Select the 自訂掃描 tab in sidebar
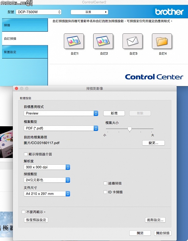 click(25, 38)
